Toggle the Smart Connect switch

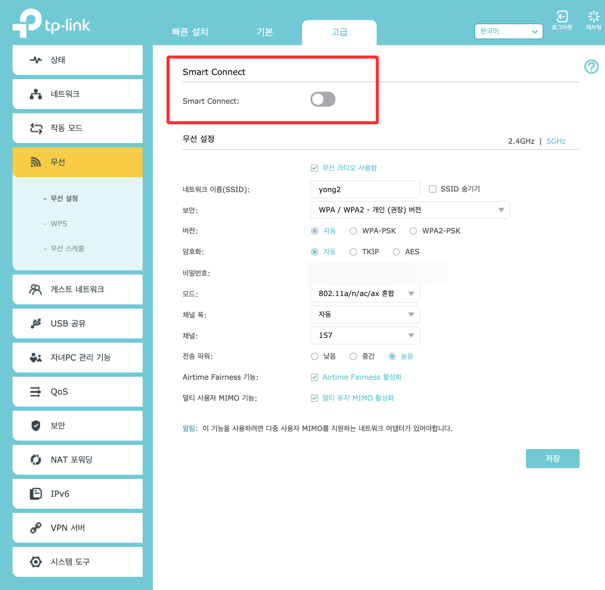pos(323,100)
